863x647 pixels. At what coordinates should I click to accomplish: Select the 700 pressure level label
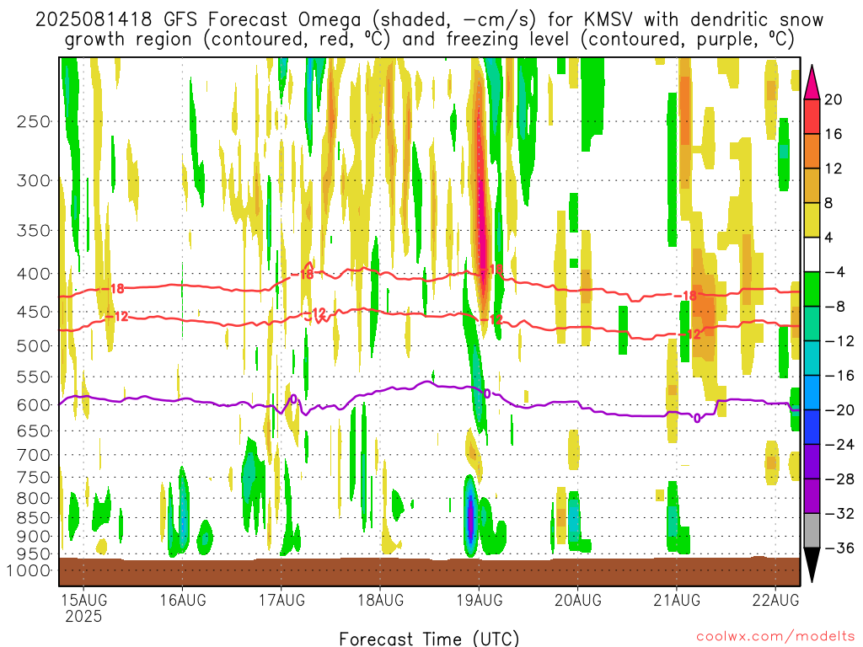pos(34,455)
